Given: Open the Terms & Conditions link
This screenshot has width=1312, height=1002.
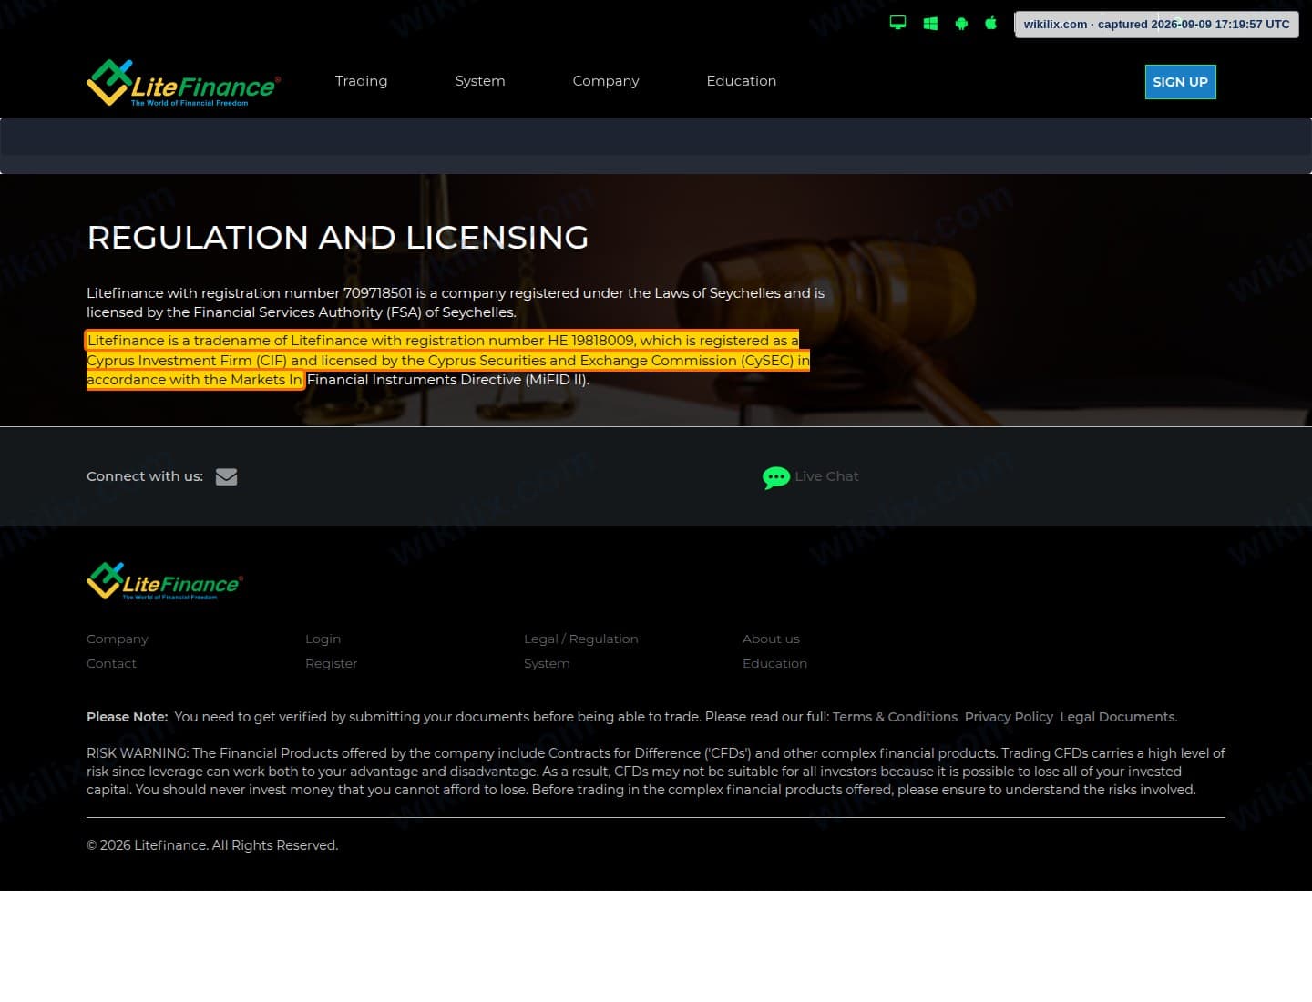Looking at the screenshot, I should pos(895,717).
